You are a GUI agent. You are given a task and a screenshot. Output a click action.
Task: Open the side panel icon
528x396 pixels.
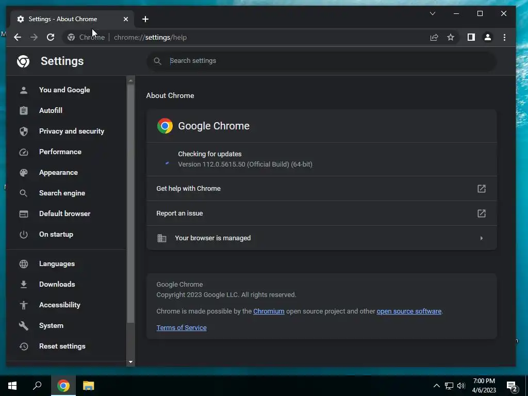(x=471, y=37)
